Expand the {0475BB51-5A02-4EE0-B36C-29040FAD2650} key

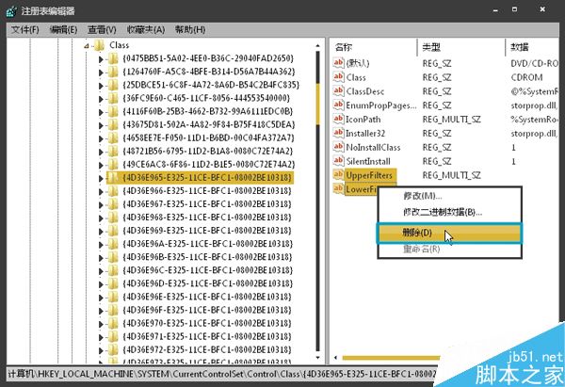(101, 59)
